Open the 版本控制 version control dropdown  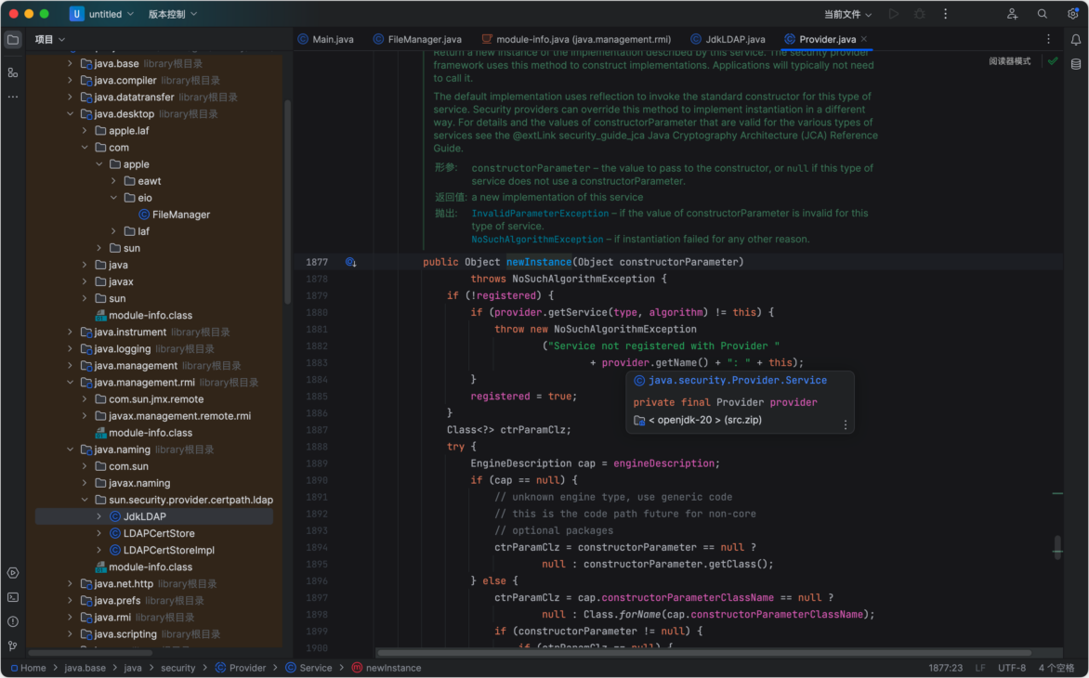[172, 14]
